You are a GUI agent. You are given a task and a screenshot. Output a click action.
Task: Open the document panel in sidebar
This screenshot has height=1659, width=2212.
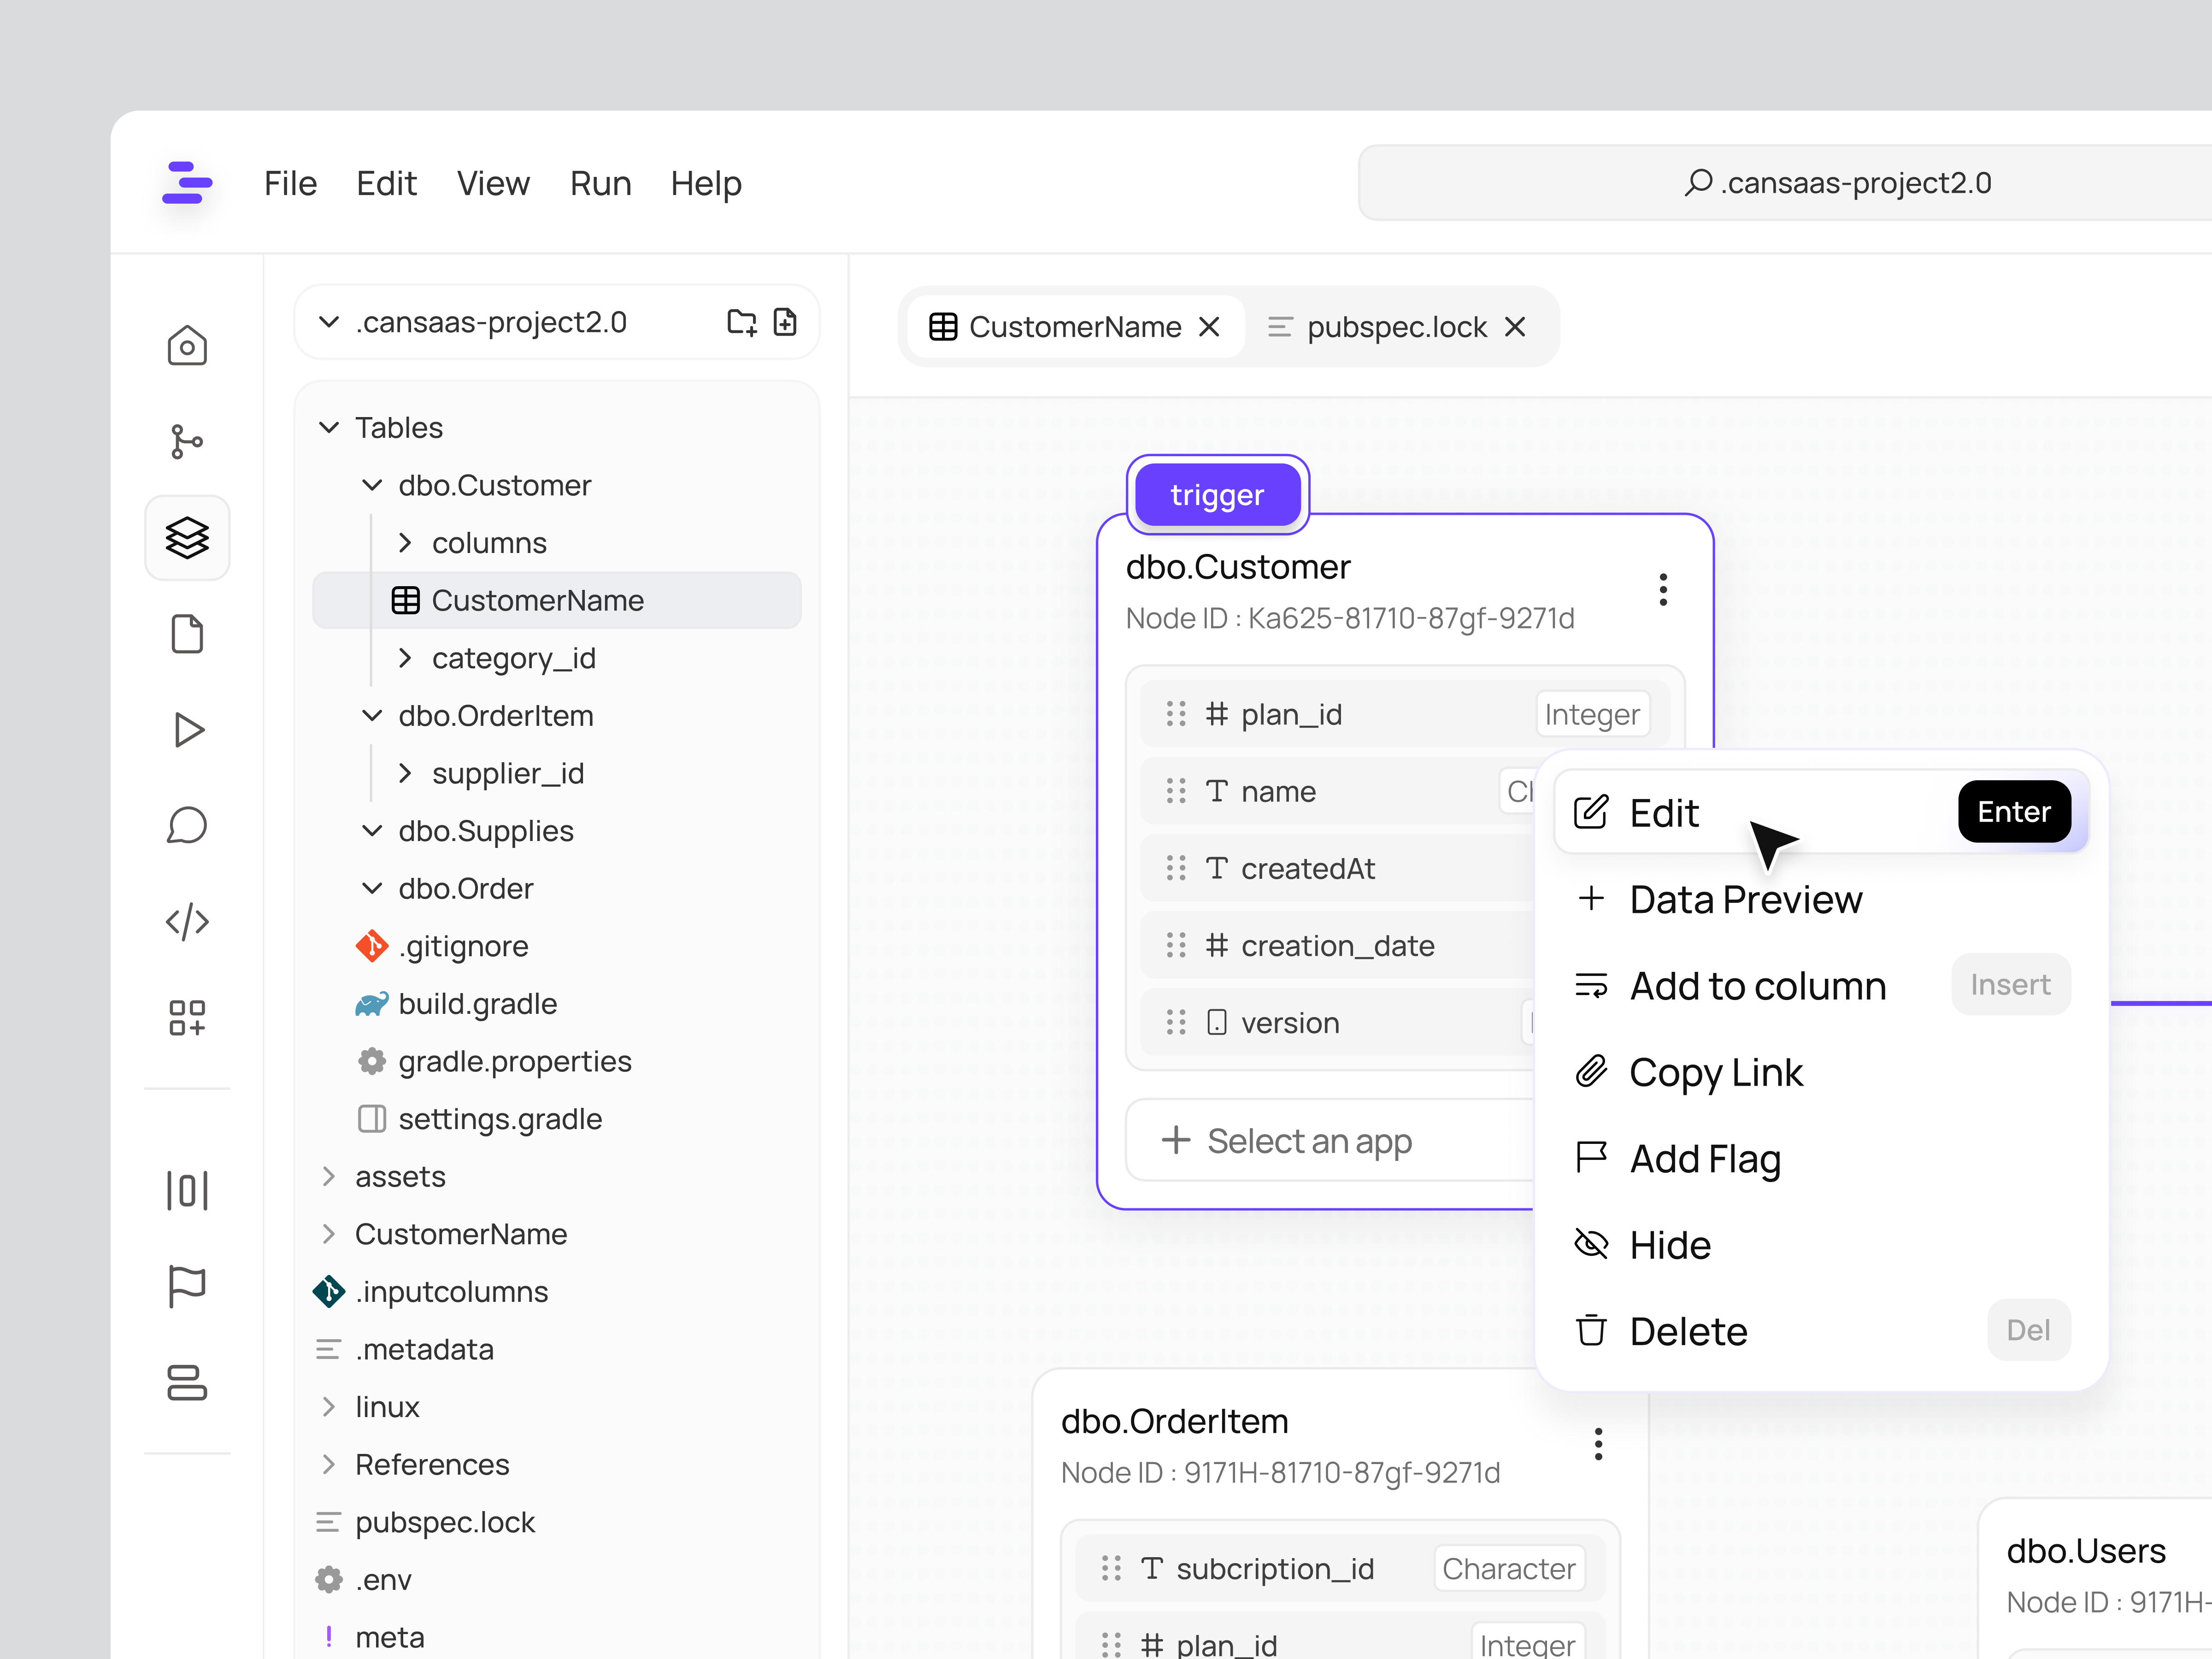tap(187, 633)
